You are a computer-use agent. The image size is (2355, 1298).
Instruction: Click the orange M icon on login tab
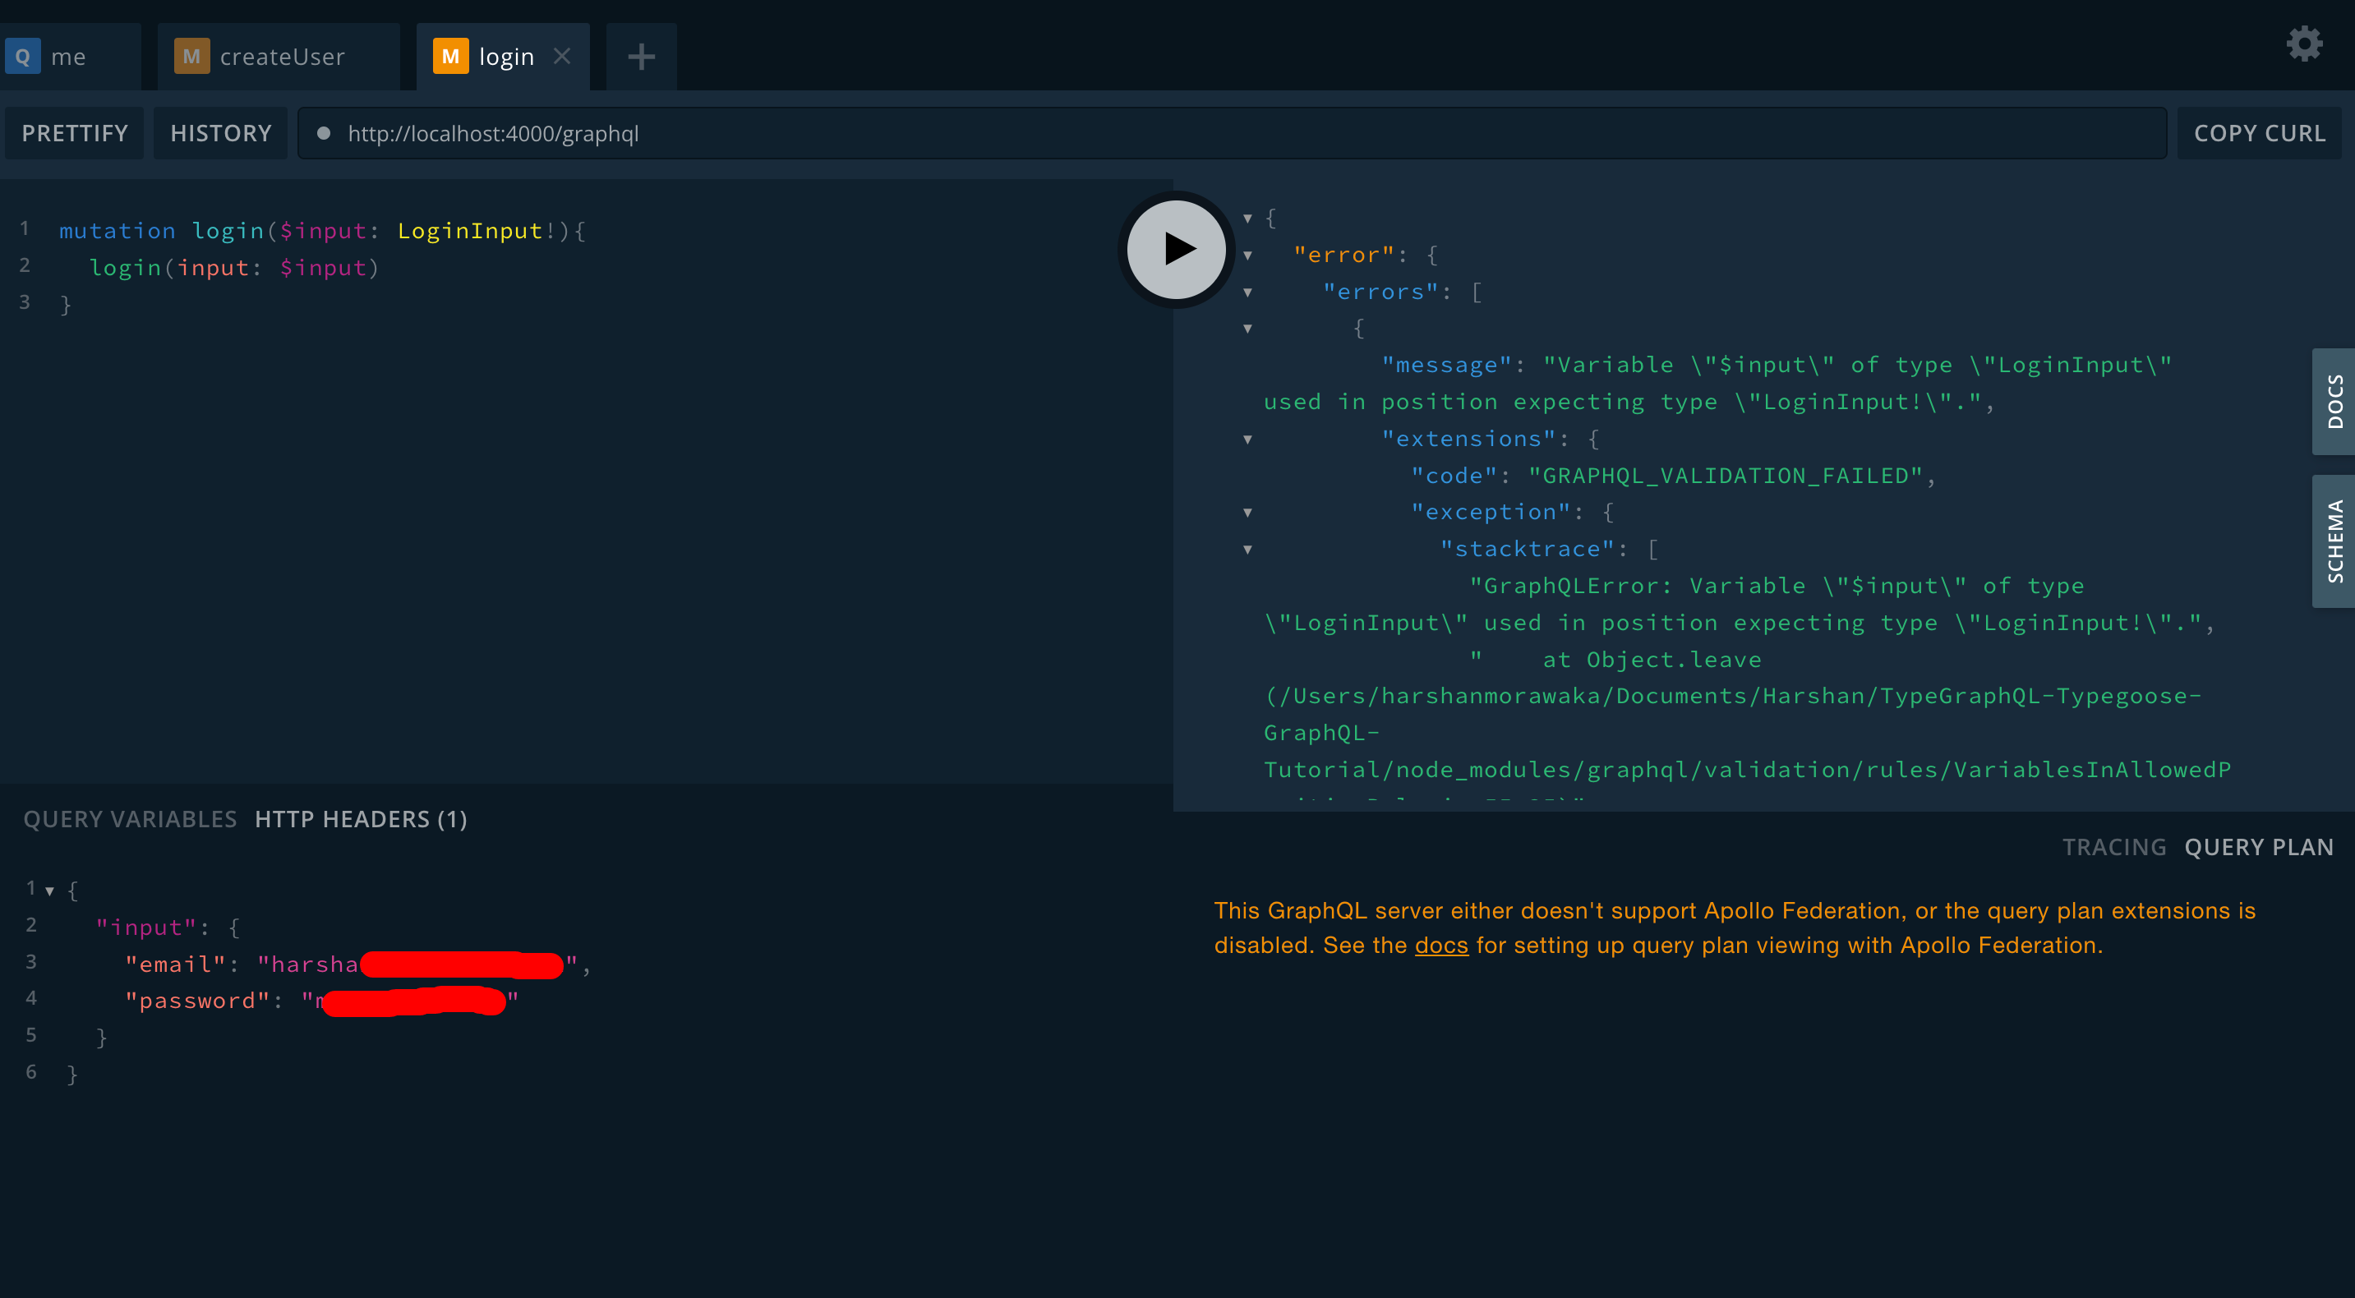coord(449,57)
